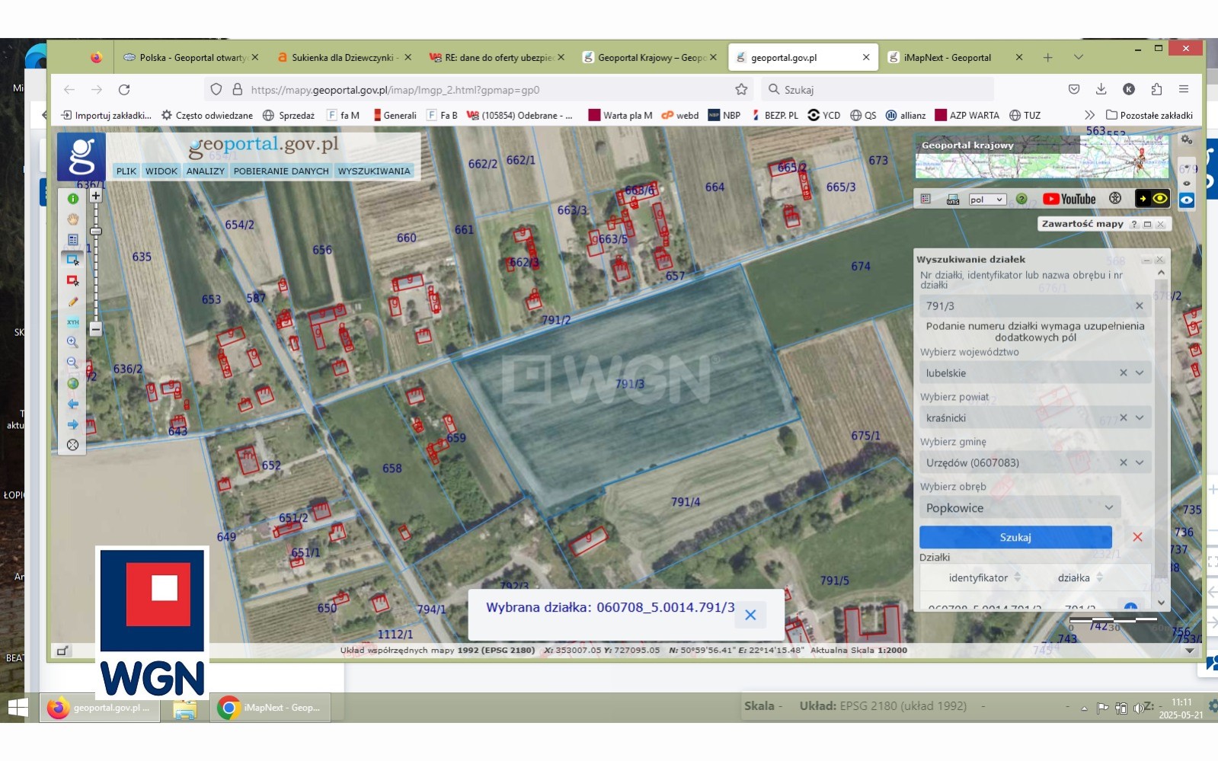Click the magnifier zoom-in tool
Screen dimensions: 1218x761
pos(73,343)
